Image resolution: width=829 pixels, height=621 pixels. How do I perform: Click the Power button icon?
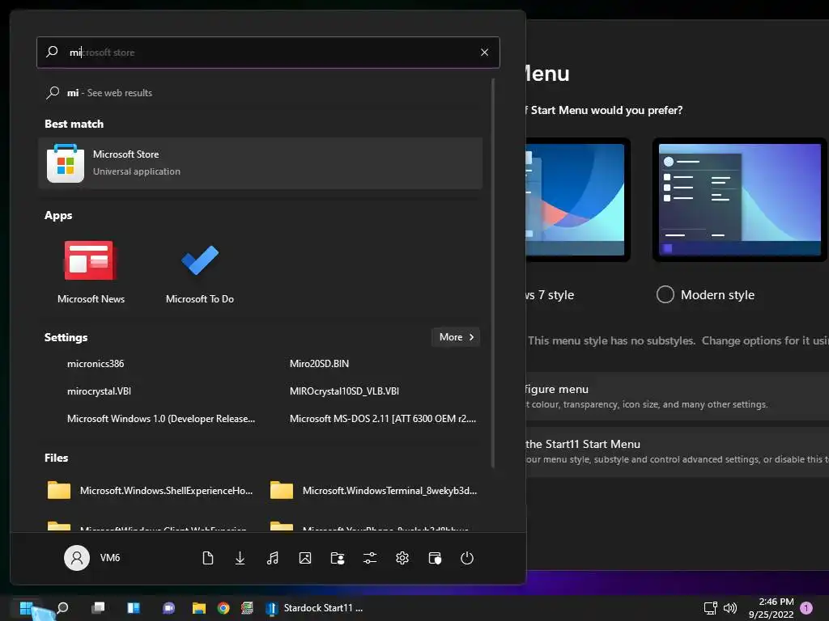[467, 558]
